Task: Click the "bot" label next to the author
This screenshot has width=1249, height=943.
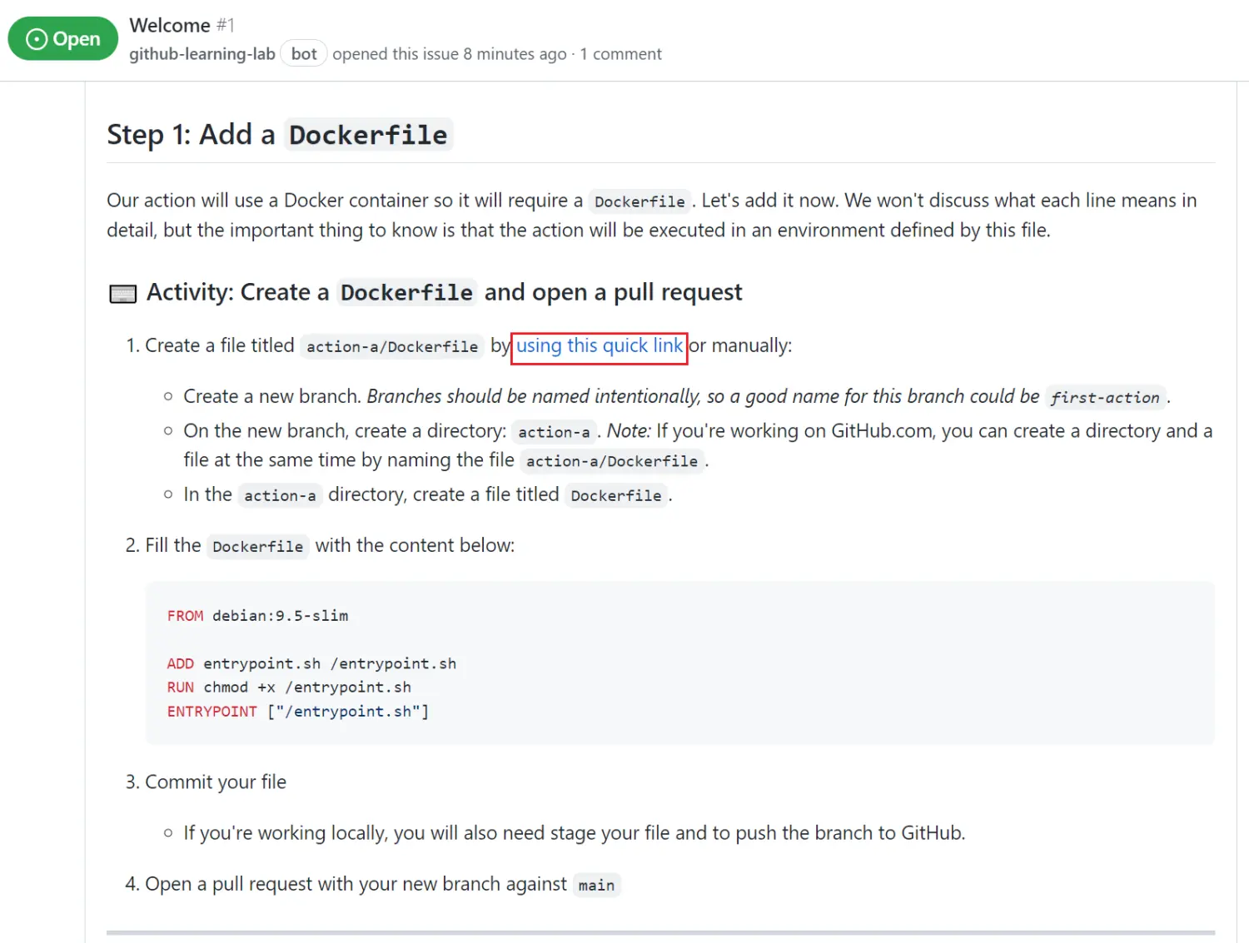Action: (x=304, y=54)
